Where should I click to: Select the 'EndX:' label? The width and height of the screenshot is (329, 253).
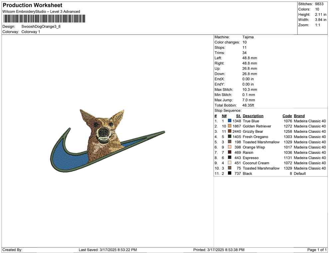[x=219, y=79]
